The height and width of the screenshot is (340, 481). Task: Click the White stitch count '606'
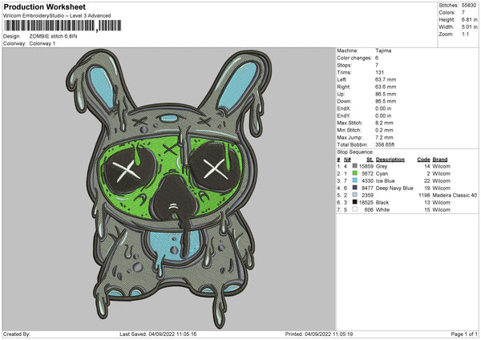[x=369, y=210]
